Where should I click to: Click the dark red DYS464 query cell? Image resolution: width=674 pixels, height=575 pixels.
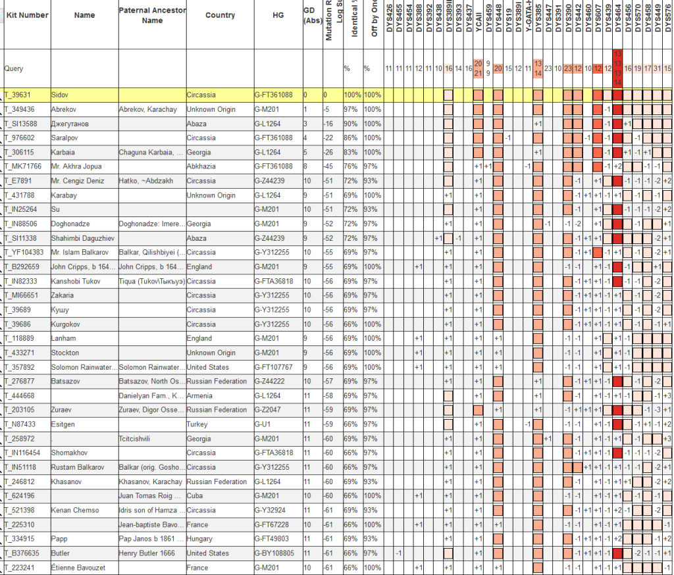click(618, 68)
